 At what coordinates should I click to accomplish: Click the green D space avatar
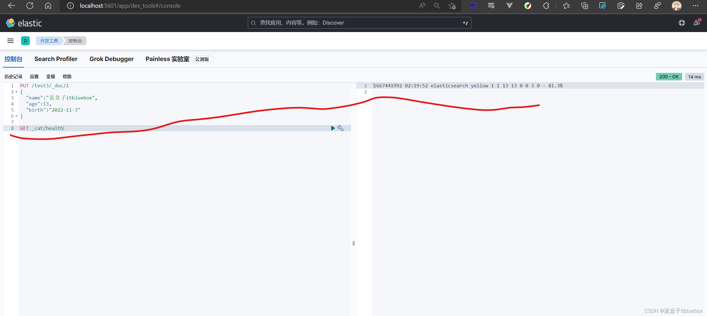[x=25, y=41]
